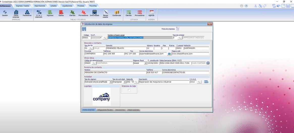Open the Parámetros button in Empresas
This screenshot has height=133, width=294.
27,13
